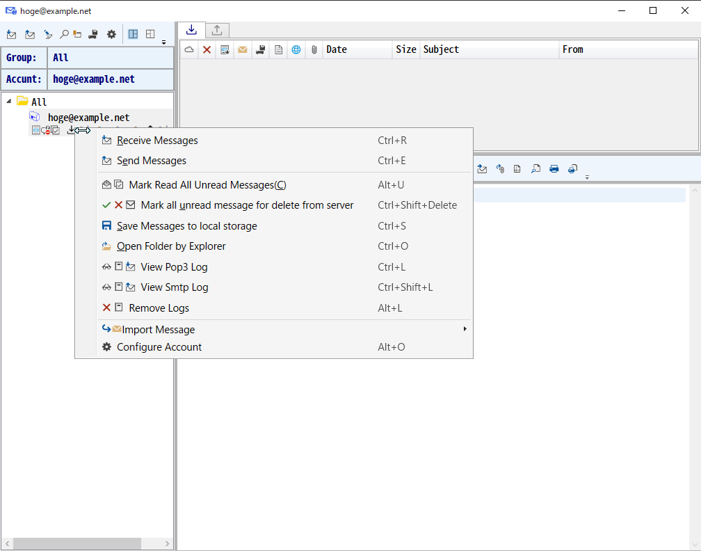Click the print icon in the preview toolbar
This screenshot has width=701, height=551.
coord(554,168)
